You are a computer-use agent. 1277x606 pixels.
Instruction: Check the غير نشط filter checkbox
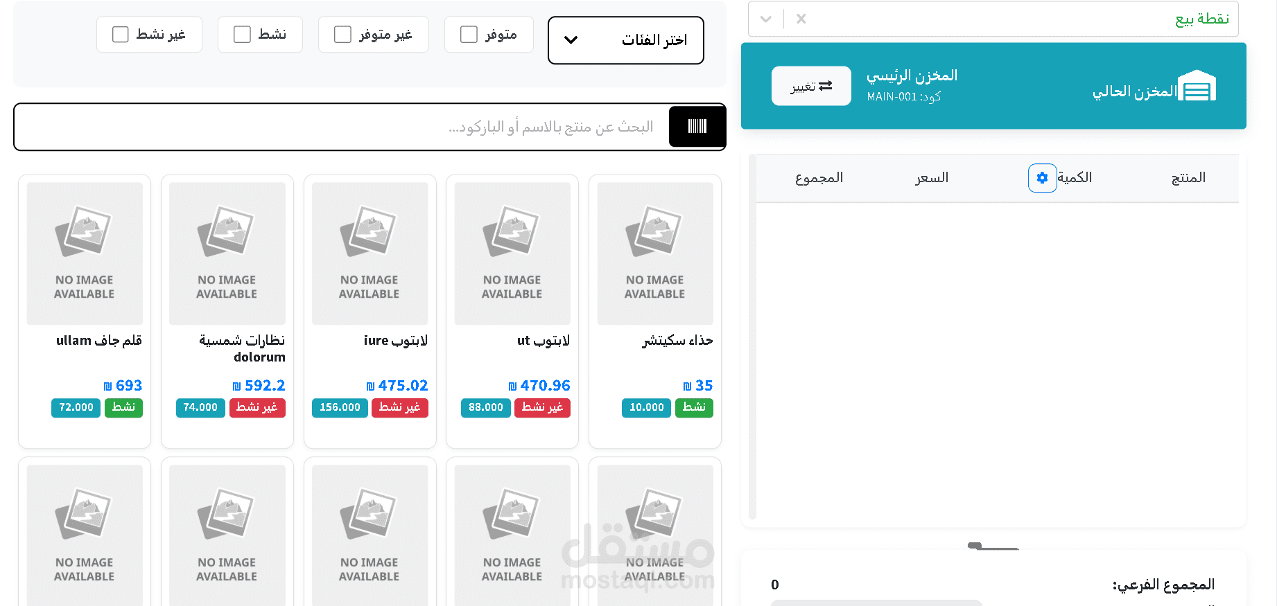[121, 34]
